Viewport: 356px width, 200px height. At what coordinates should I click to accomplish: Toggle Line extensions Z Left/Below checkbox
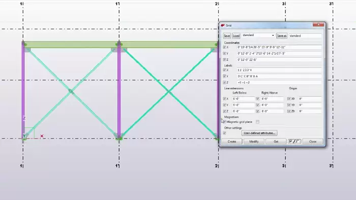[x=225, y=111]
